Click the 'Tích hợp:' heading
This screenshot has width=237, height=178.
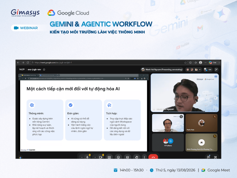click(x=112, y=113)
